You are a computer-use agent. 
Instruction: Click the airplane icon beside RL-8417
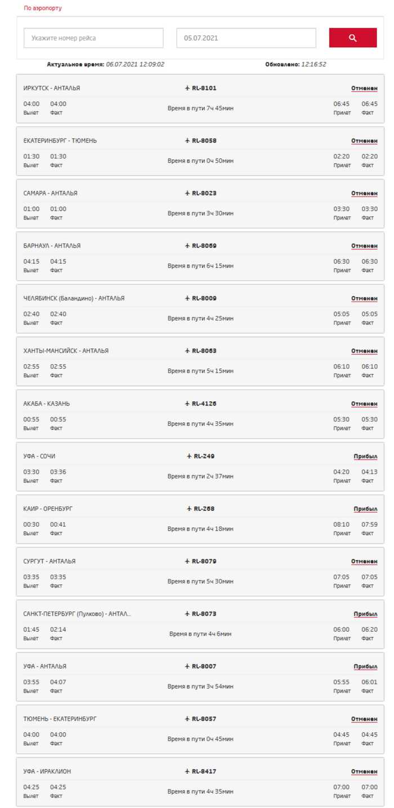[187, 771]
